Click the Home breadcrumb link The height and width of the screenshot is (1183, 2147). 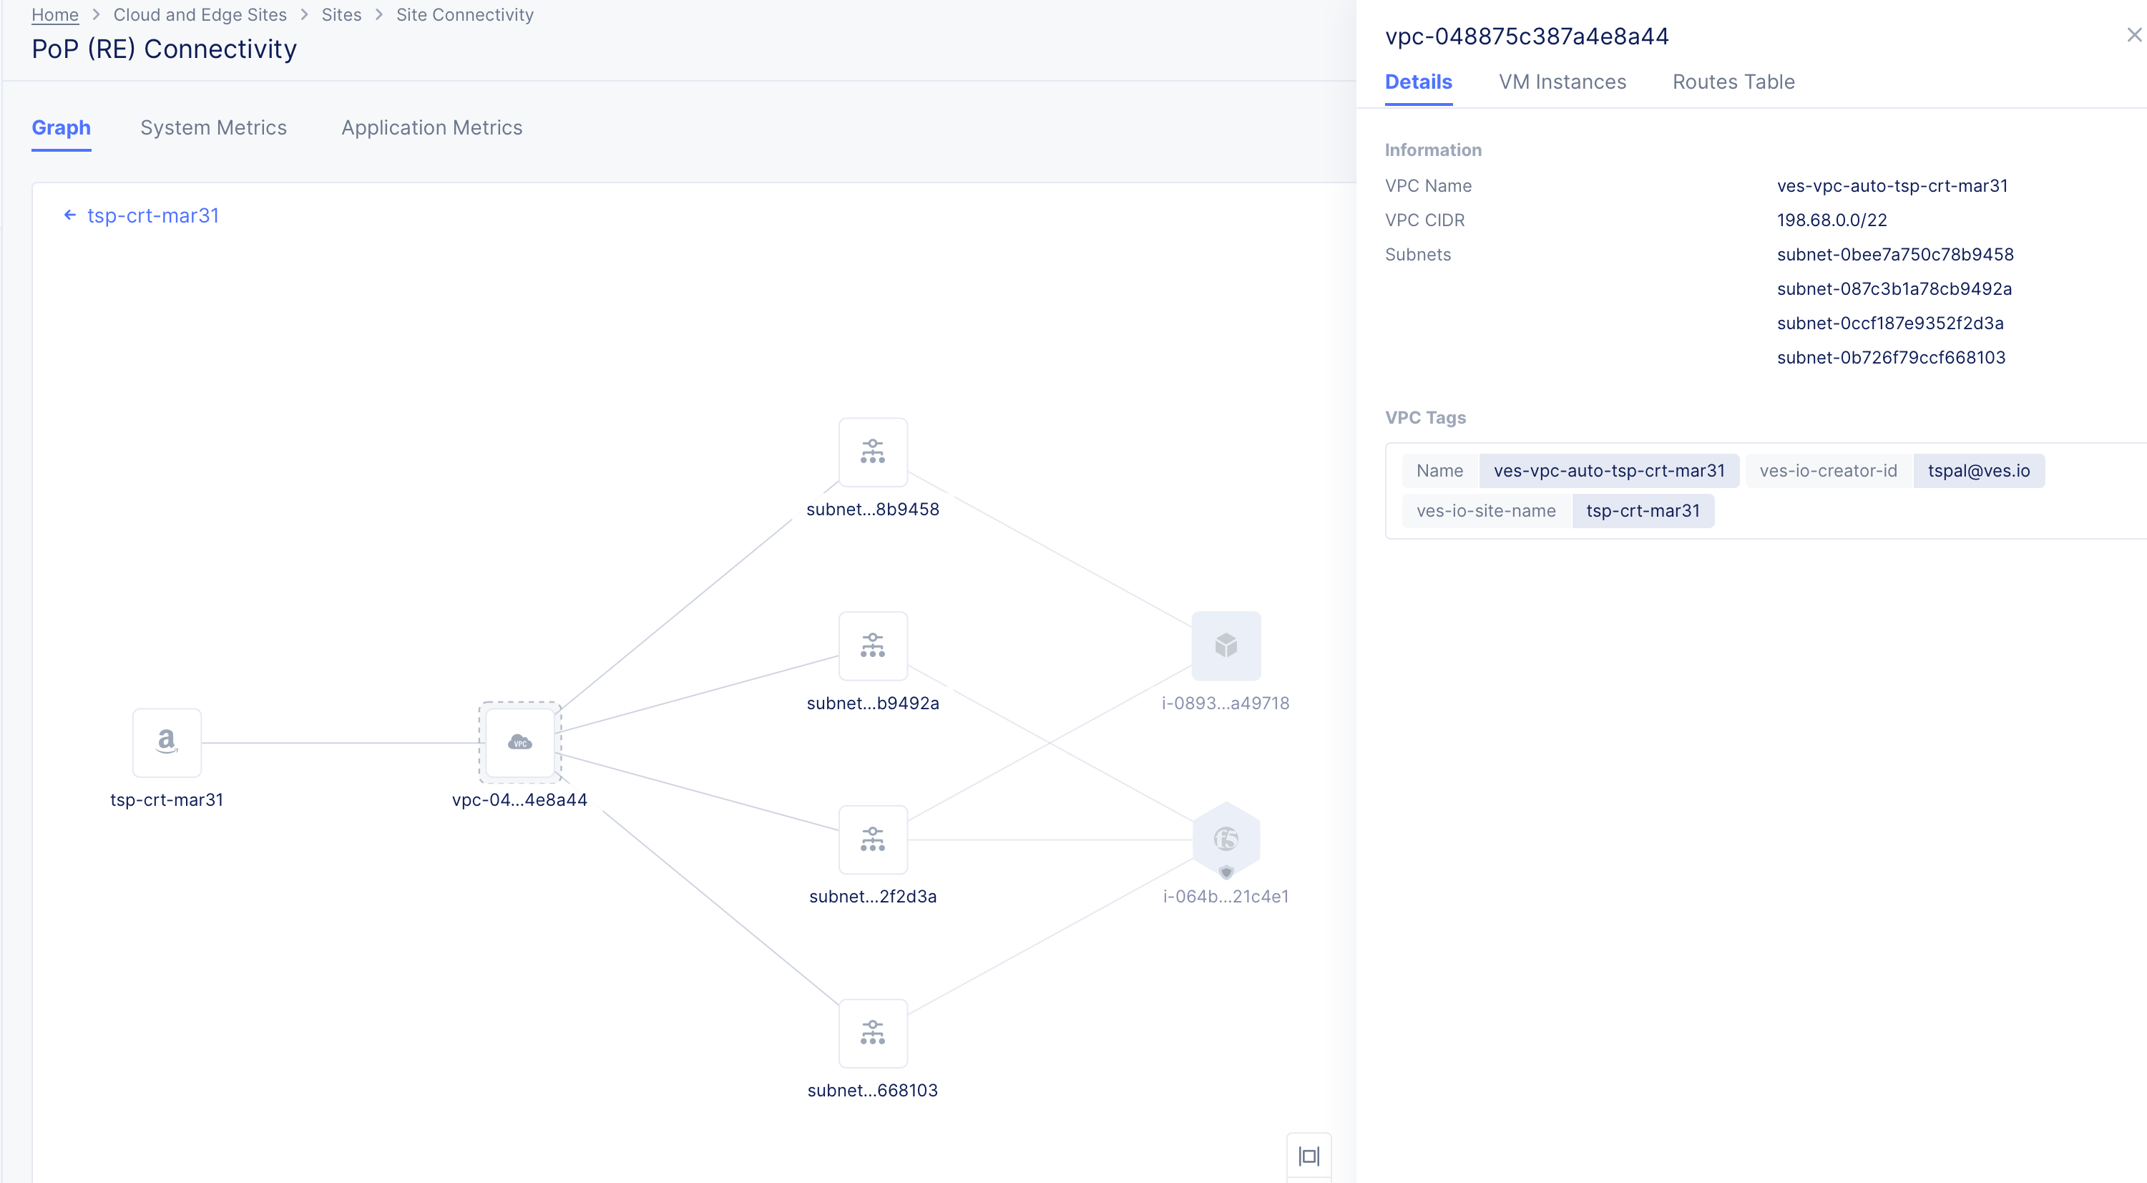[55, 15]
